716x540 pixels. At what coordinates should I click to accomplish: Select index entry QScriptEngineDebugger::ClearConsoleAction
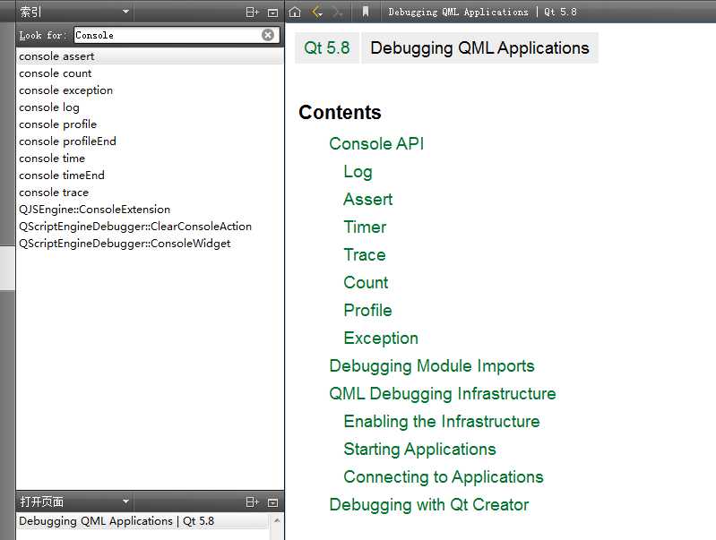[x=150, y=227]
